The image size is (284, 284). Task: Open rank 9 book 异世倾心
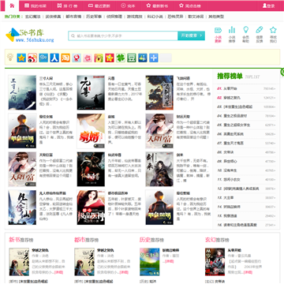click(230, 161)
